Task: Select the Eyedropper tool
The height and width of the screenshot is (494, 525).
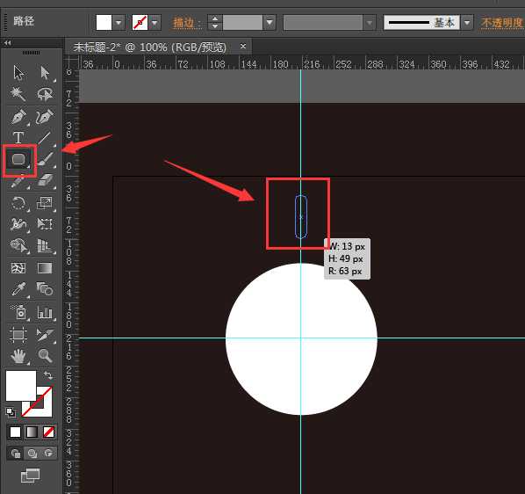Action: [x=18, y=289]
